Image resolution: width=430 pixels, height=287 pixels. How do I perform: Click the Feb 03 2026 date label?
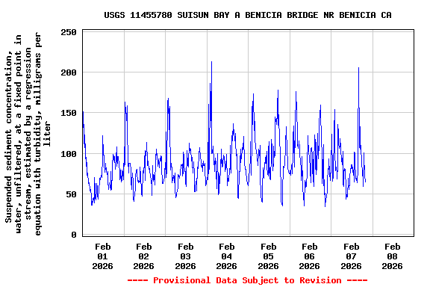click(185, 256)
